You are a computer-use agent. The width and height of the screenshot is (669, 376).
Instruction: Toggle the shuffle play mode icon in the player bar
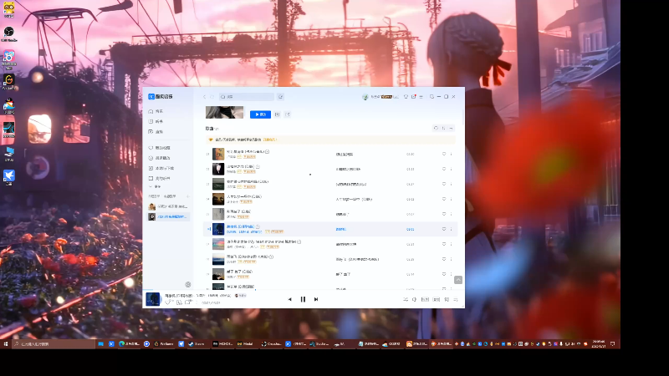click(x=406, y=300)
